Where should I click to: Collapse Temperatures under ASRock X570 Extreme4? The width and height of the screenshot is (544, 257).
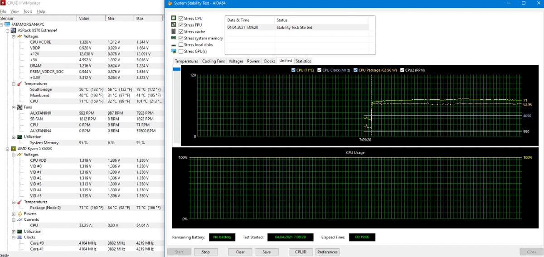tap(14, 83)
